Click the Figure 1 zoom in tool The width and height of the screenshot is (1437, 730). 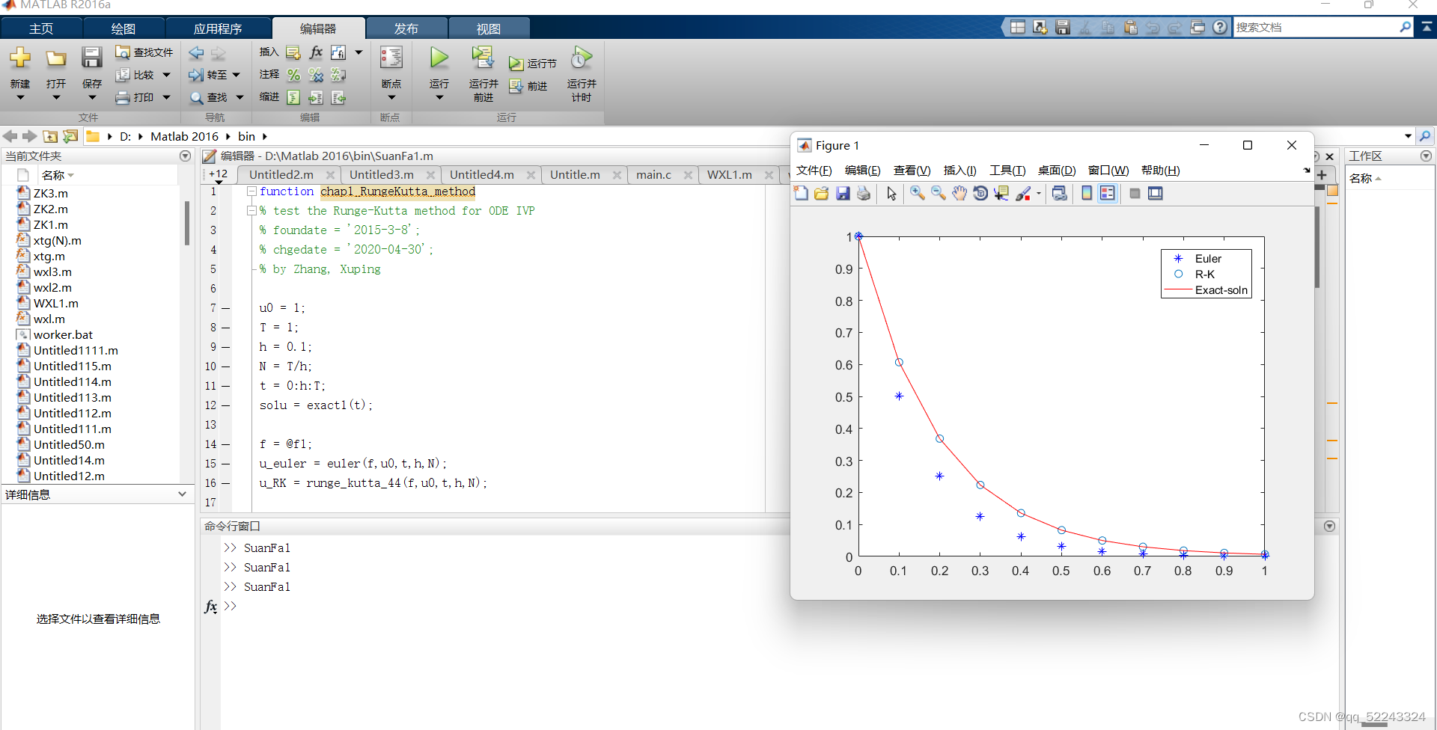(917, 194)
